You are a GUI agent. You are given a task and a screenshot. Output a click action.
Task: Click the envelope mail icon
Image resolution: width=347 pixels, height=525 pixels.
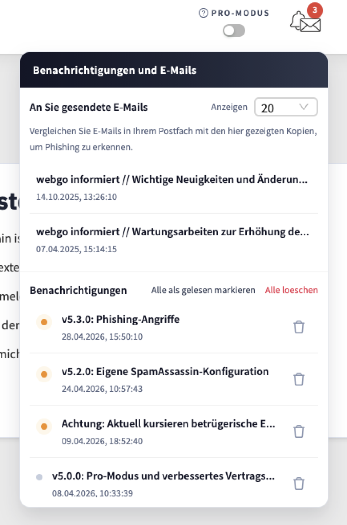pyautogui.click(x=310, y=25)
